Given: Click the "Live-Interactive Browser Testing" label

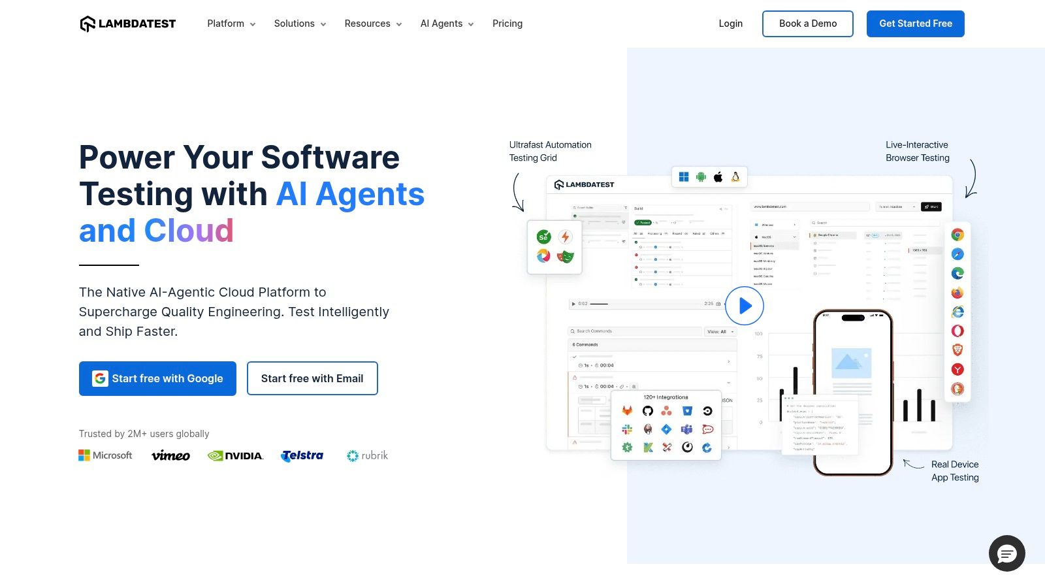Looking at the screenshot, I should 918,152.
